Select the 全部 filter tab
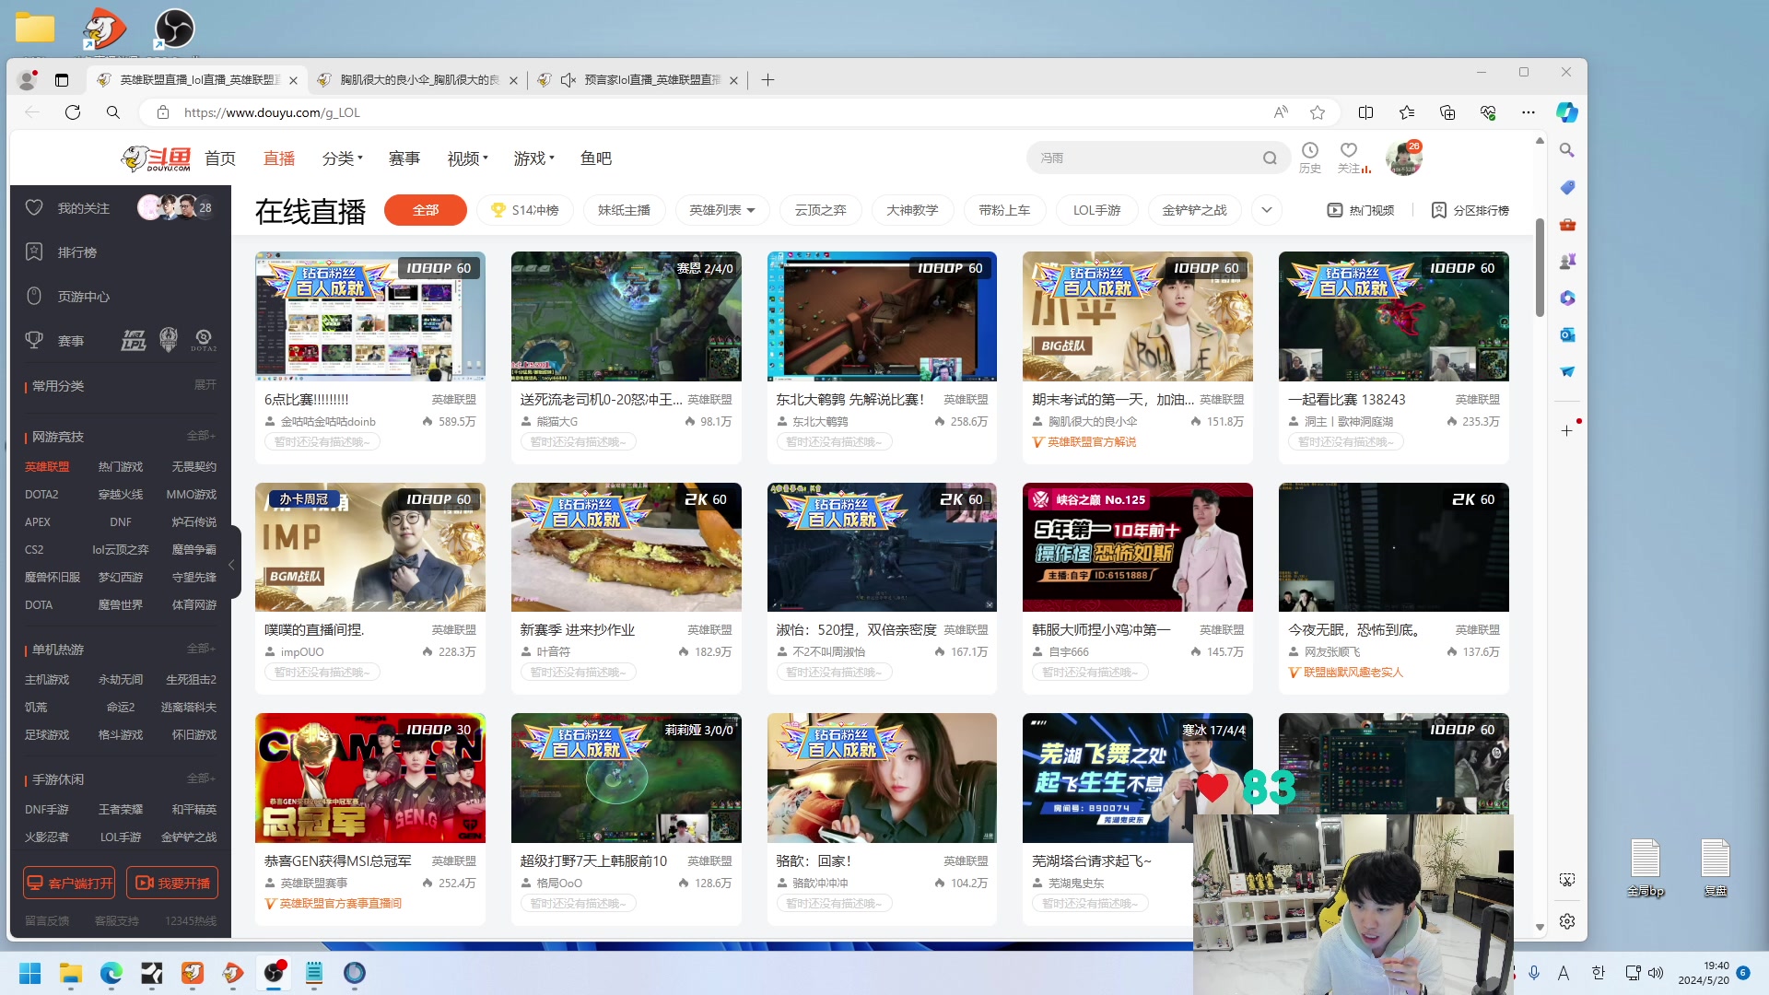Viewport: 1769px width, 995px height. pyautogui.click(x=426, y=210)
